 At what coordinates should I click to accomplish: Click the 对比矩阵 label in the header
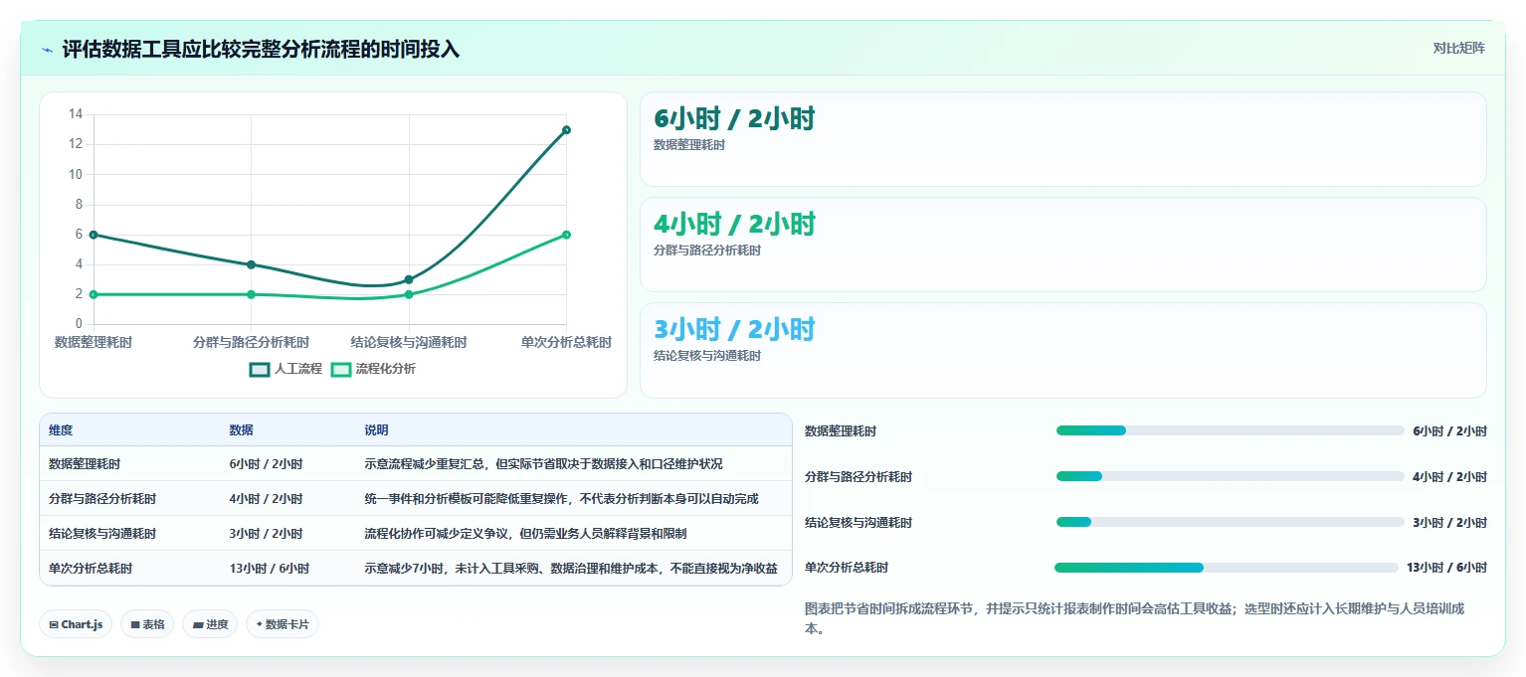point(1458,48)
